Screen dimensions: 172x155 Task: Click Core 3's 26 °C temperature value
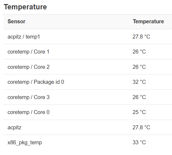tap(139, 97)
